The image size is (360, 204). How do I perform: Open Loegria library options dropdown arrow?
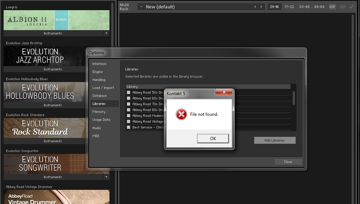pyautogui.click(x=106, y=33)
